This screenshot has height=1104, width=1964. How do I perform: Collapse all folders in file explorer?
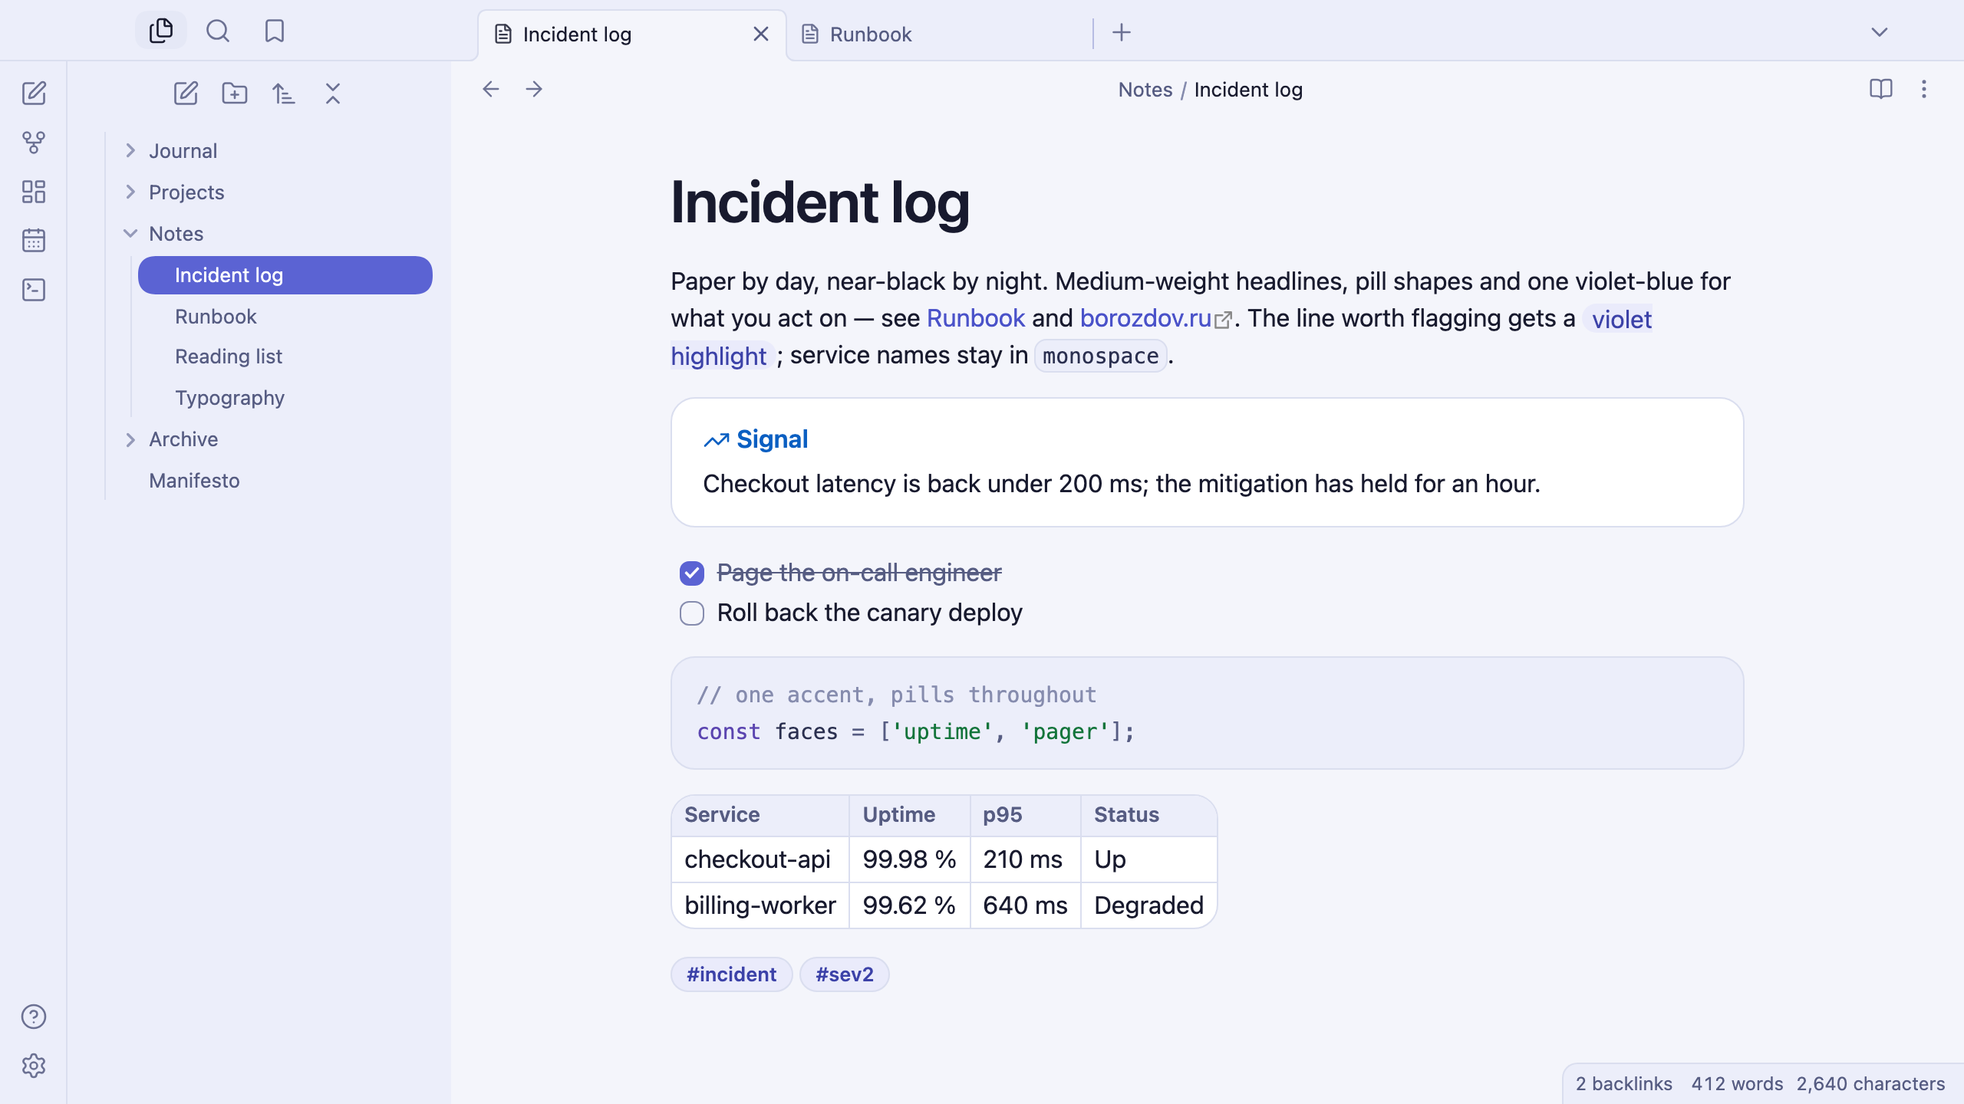coord(333,94)
